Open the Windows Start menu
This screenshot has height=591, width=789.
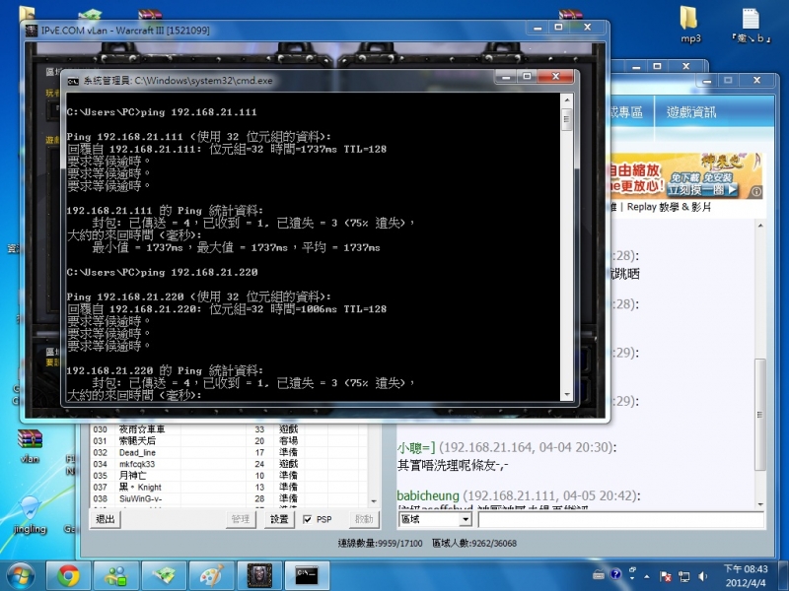(20, 574)
